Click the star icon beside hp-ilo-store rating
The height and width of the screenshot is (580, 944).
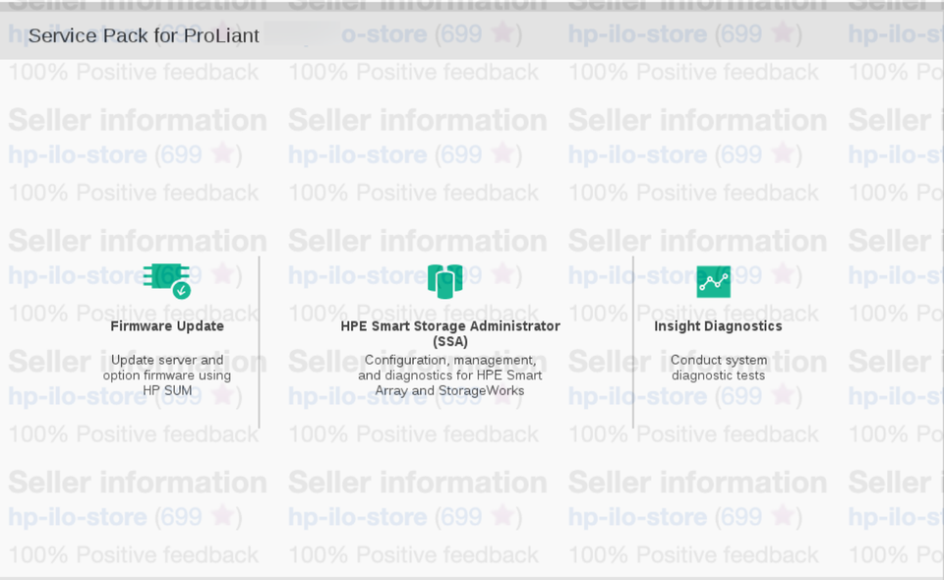[222, 154]
